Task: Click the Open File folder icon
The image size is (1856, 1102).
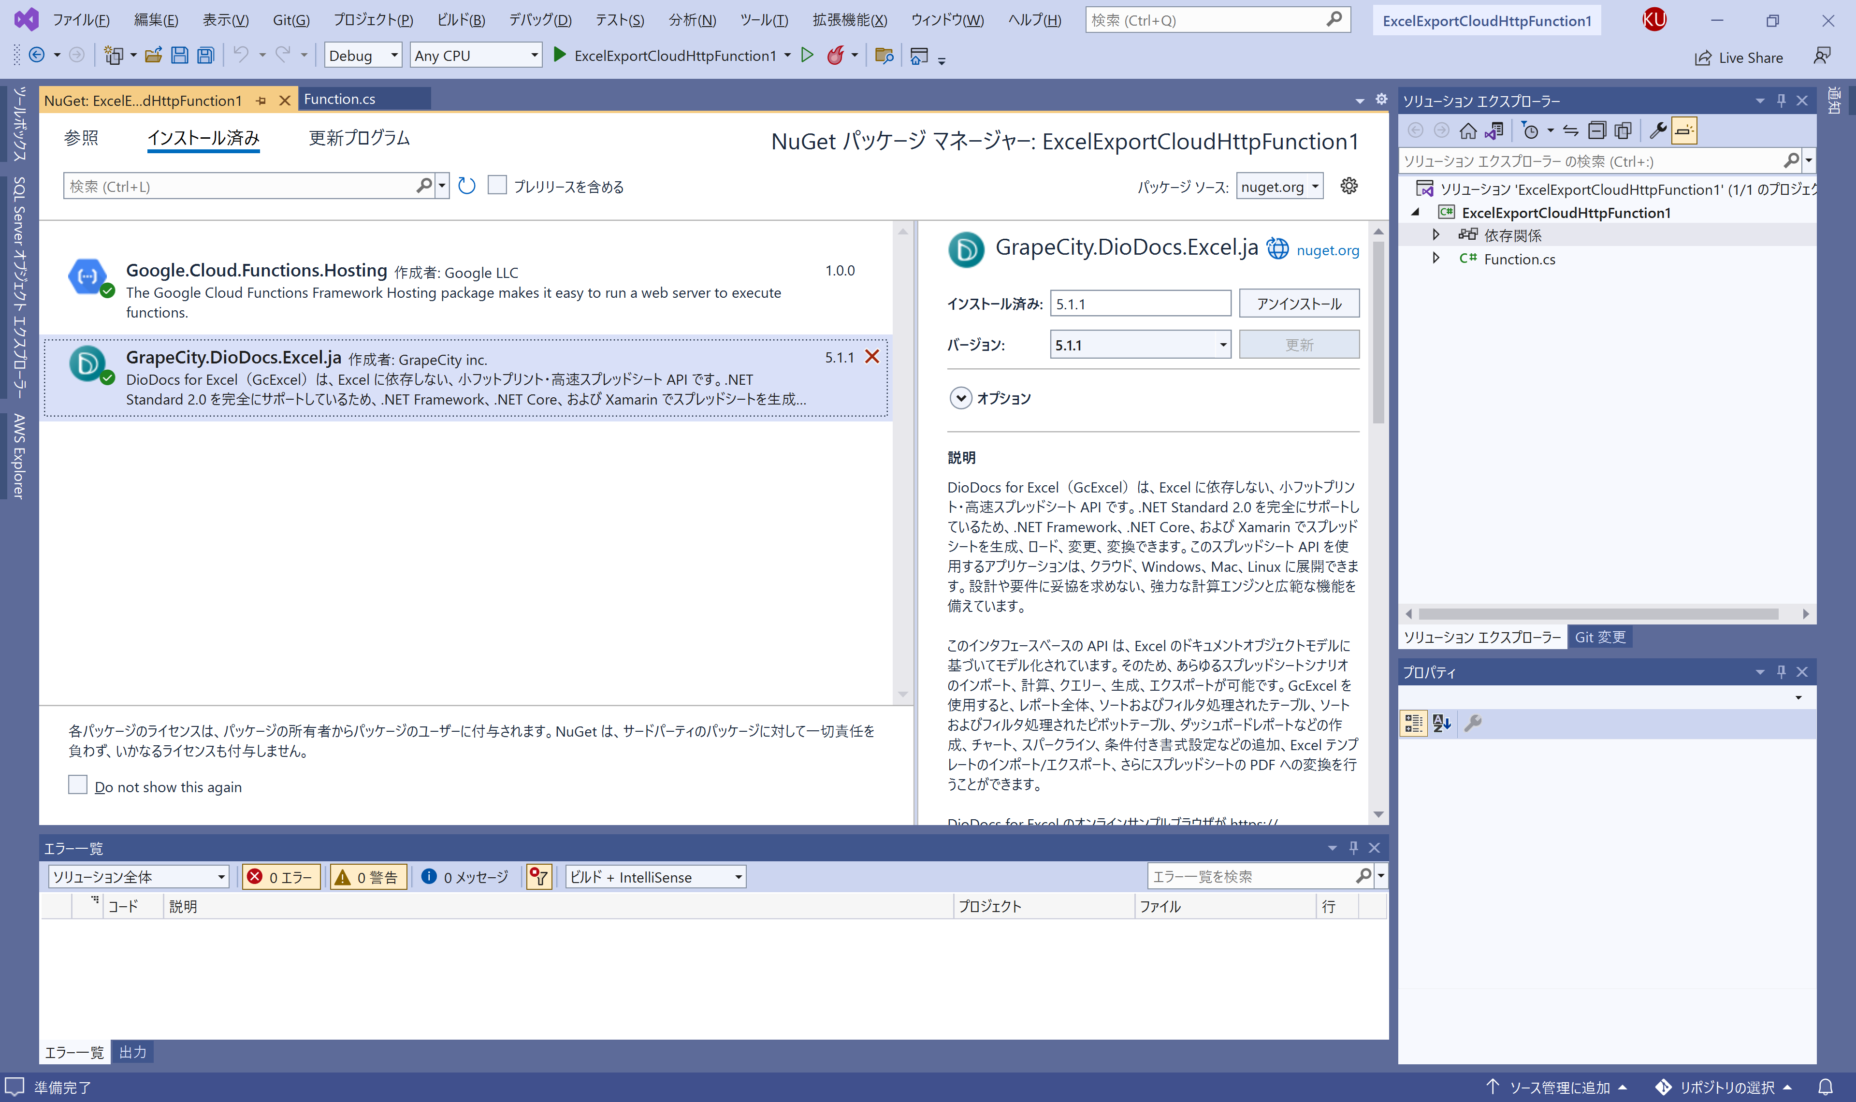Action: coord(154,55)
